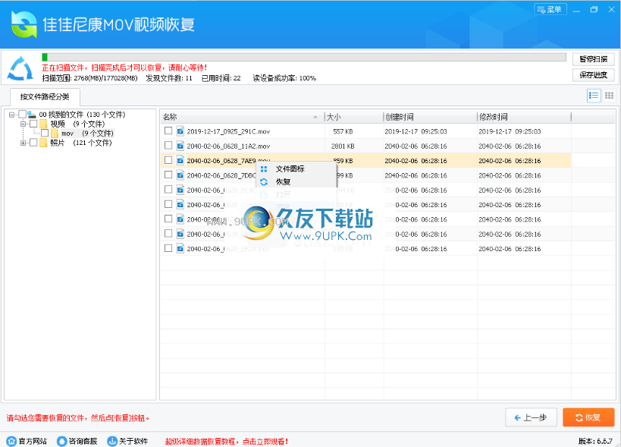Click the file icon of the EFD9.mov row
Screen dimensions: 621x447
point(180,248)
